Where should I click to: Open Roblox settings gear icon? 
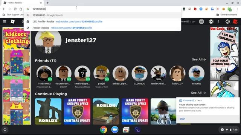(227, 22)
